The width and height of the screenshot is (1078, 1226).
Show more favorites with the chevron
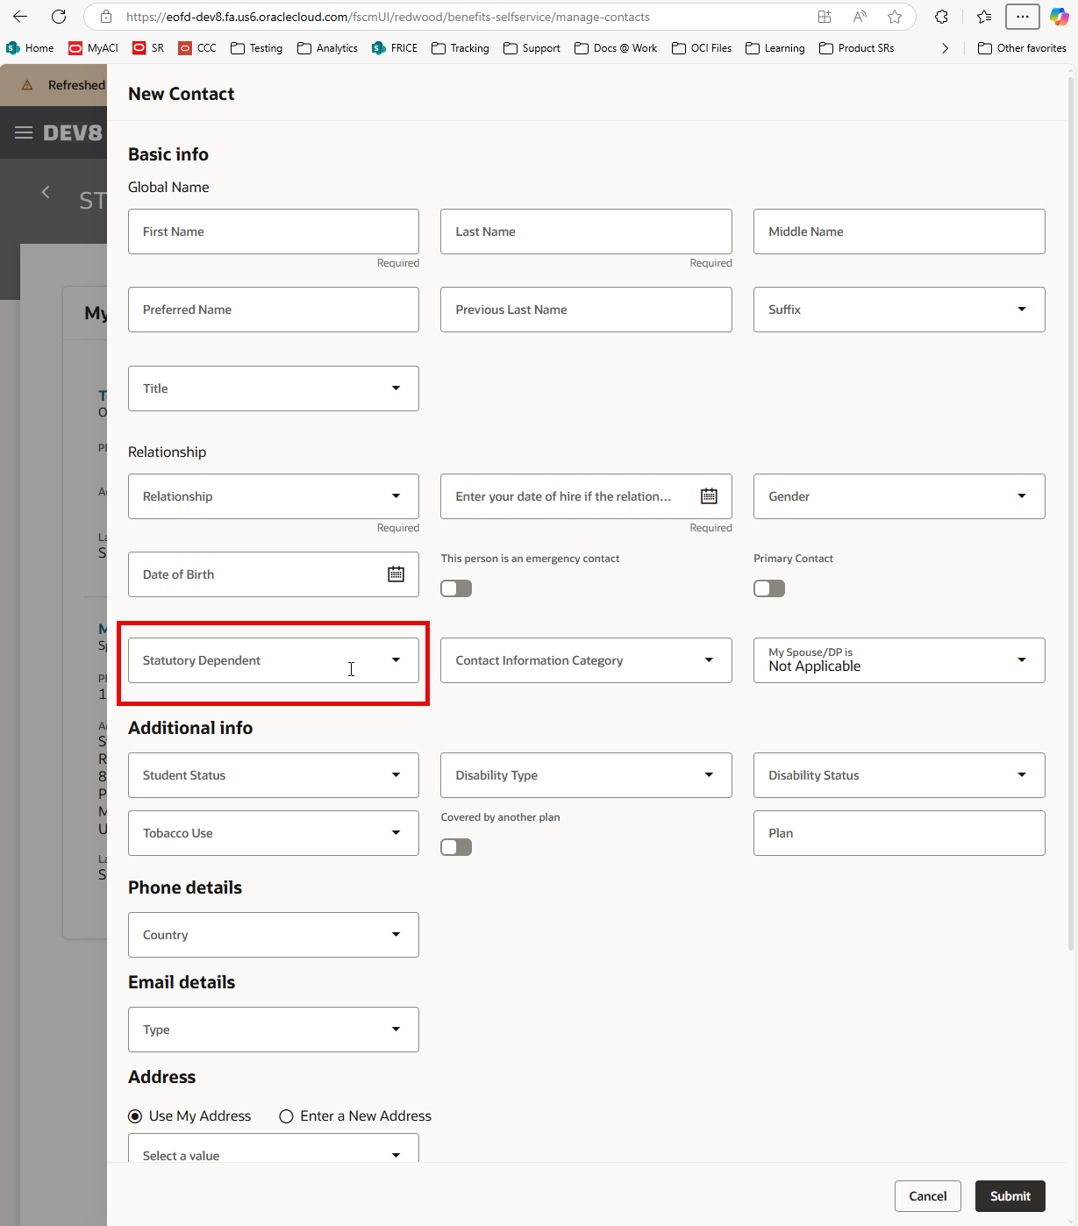tap(945, 48)
